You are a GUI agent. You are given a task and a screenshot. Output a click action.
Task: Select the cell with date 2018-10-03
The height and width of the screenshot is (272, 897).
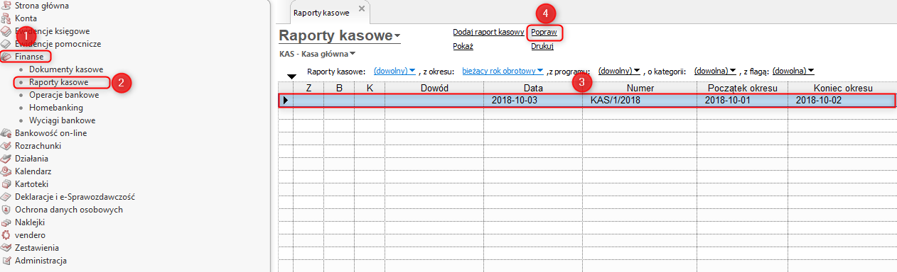(533, 101)
